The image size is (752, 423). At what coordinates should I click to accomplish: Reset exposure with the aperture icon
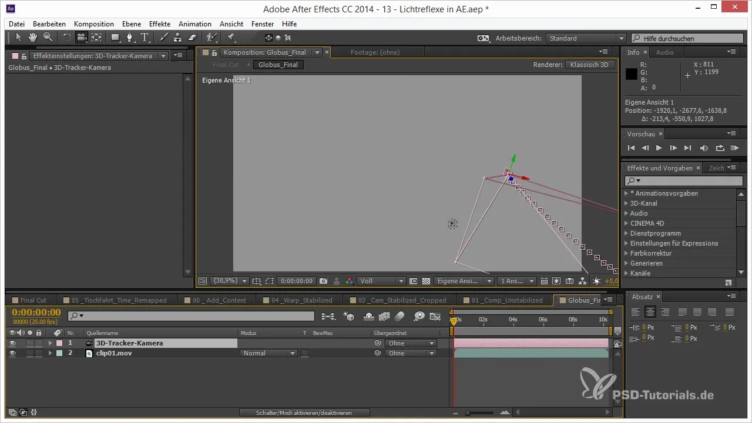tap(597, 281)
